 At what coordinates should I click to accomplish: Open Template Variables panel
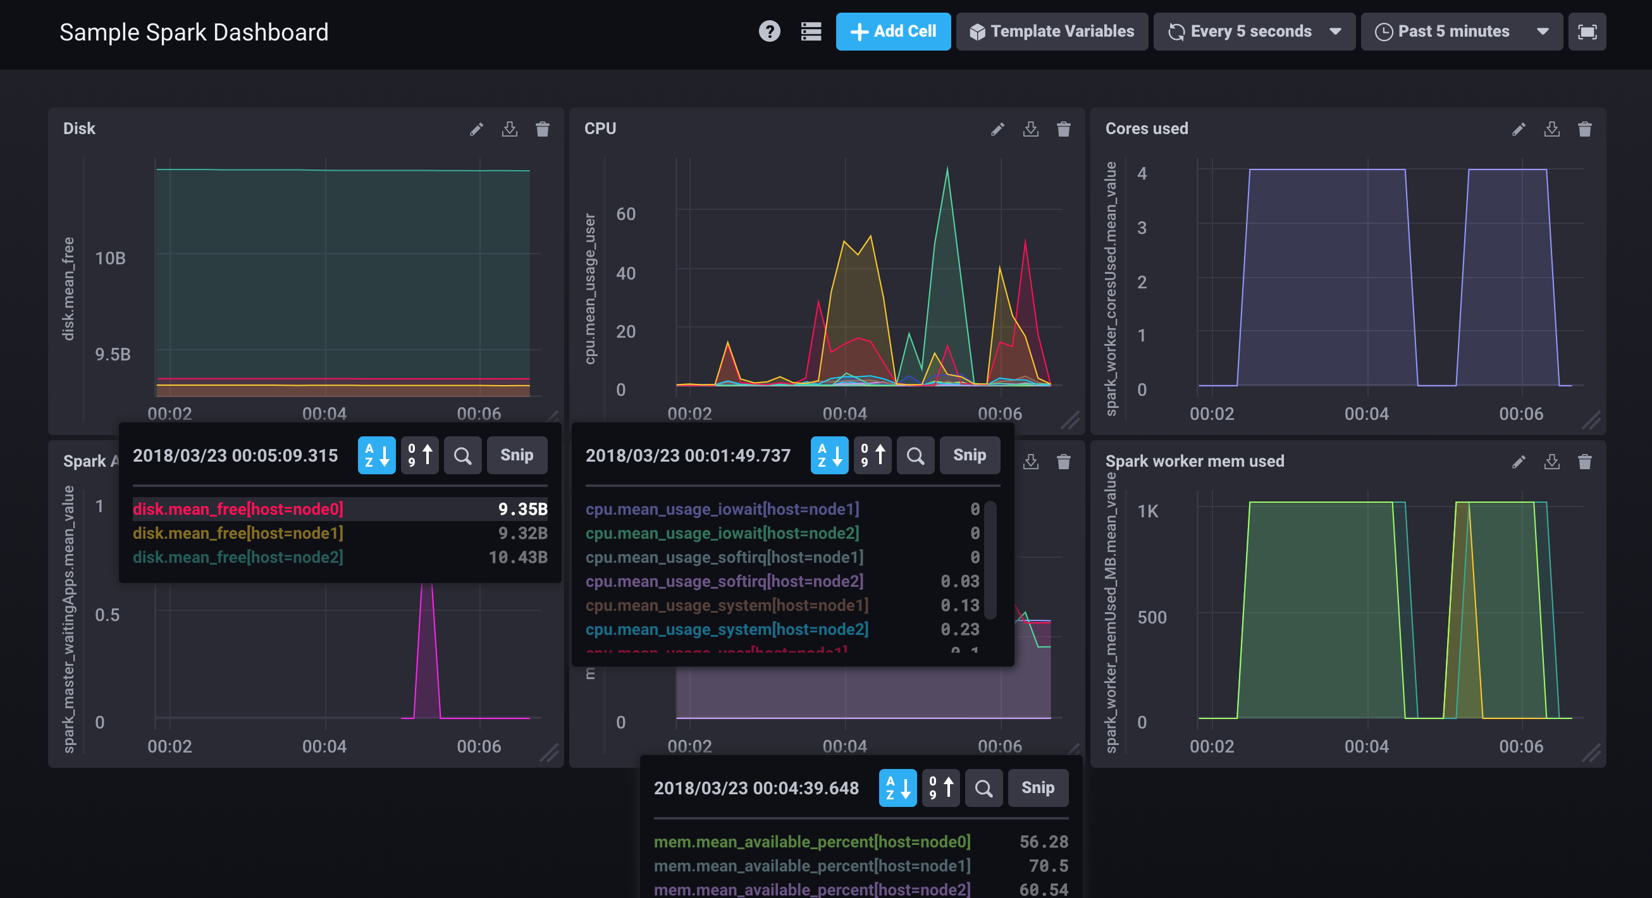tap(1052, 32)
